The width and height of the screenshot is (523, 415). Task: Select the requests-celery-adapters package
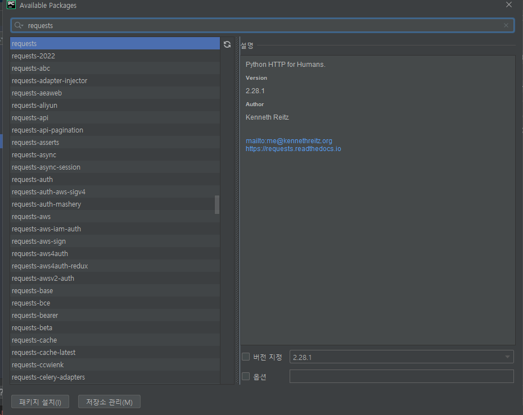pyautogui.click(x=115, y=377)
